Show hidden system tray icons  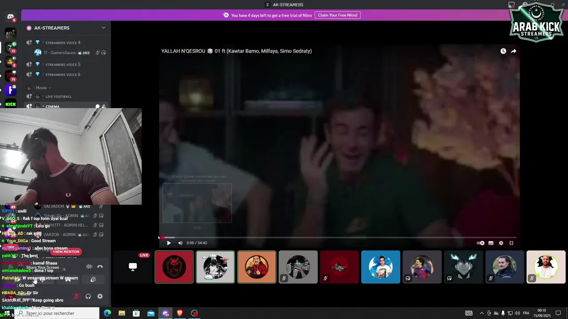tap(482, 313)
